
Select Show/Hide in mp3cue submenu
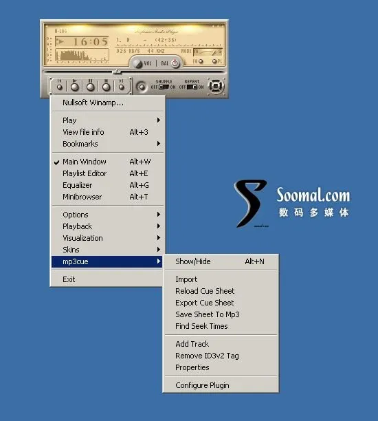point(221,261)
